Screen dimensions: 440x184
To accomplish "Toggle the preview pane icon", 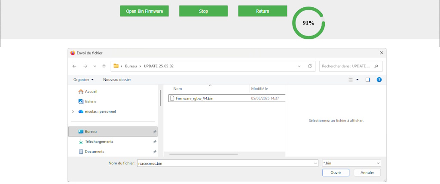I will click(368, 80).
